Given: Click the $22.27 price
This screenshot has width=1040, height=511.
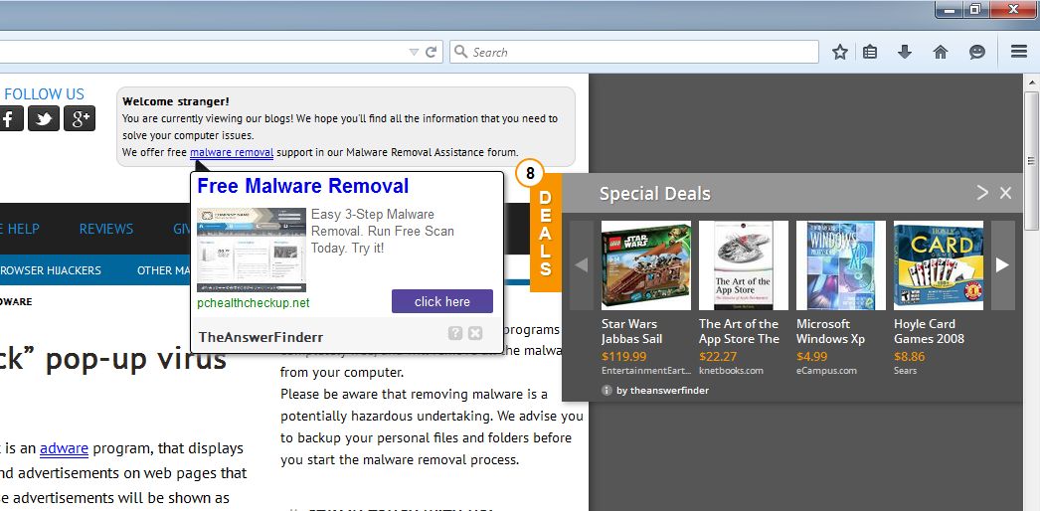Looking at the screenshot, I should click(x=718, y=357).
